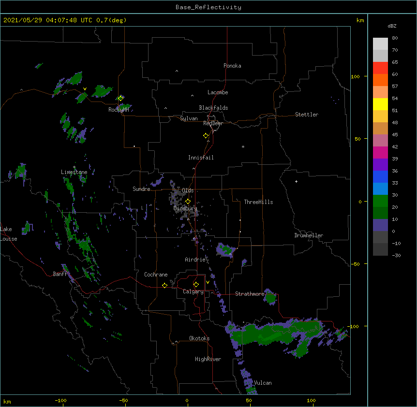
Task: Click the Lake Louise label
Action: point(9,234)
